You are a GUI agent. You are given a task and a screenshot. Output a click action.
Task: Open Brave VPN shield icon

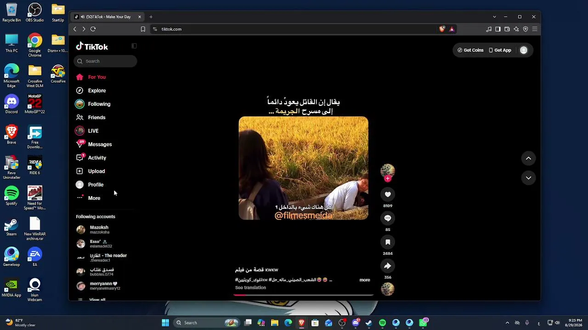pyautogui.click(x=526, y=29)
